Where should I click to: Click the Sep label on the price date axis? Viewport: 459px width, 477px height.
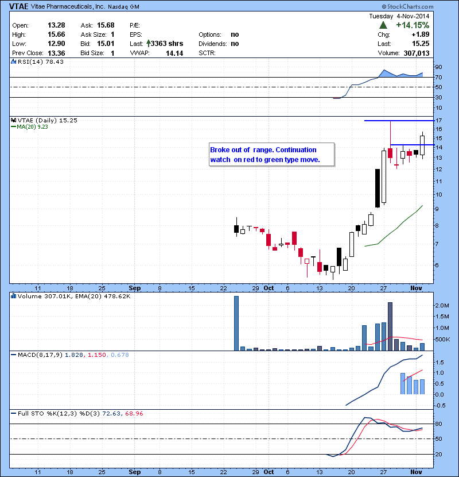135,287
